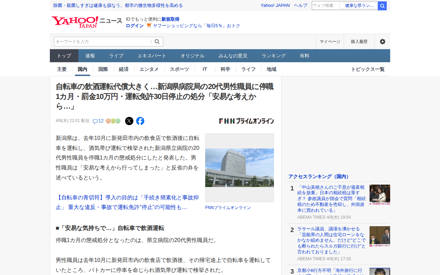
Task: Open the スポーツ category
Action: (179, 69)
